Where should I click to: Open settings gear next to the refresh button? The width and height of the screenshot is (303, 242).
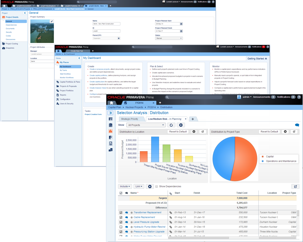[x=181, y=125]
